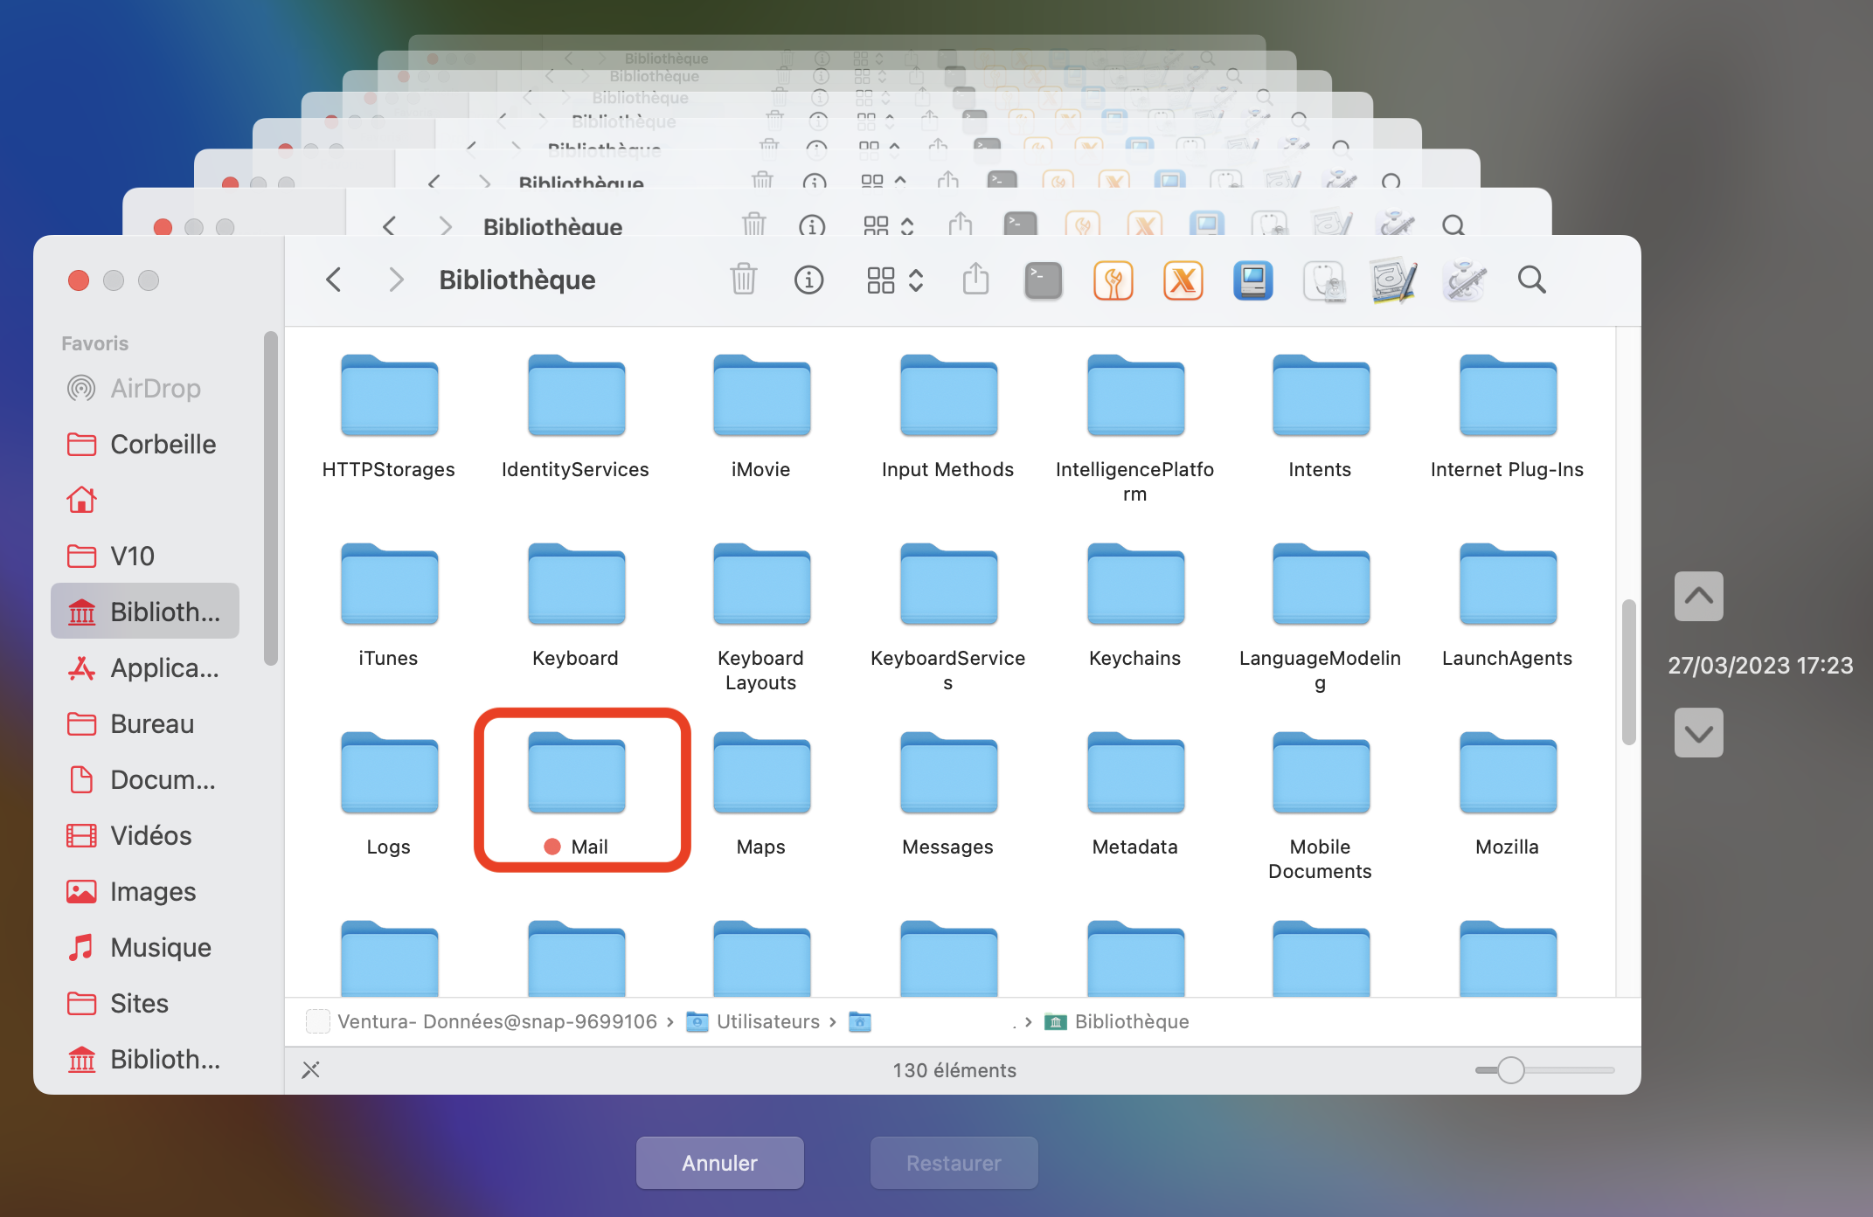This screenshot has width=1873, height=1217.
Task: Click the Share toolbar icon
Action: point(975,280)
